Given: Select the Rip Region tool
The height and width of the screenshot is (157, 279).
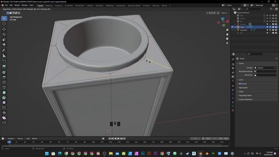Looking at the screenshot, I should pos(4,123).
